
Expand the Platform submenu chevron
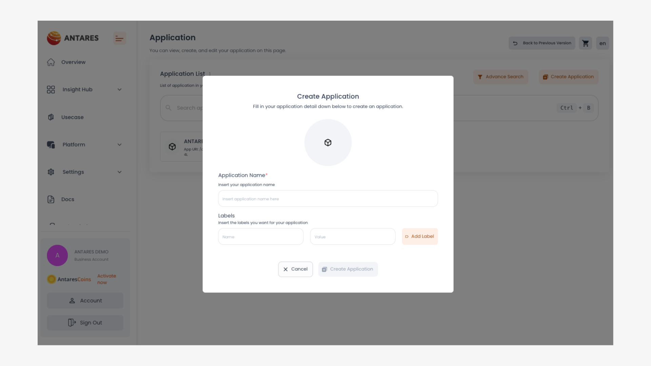click(x=119, y=145)
